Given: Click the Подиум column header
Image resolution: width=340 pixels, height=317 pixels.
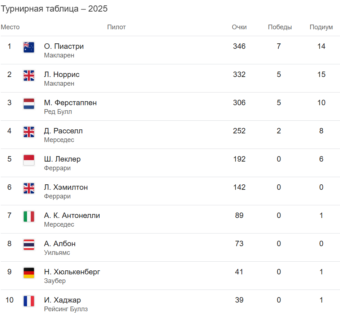Looking at the screenshot, I should pos(321,27).
